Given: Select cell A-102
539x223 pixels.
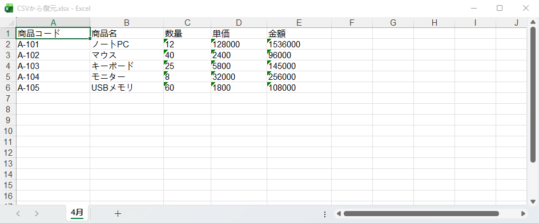Looking at the screenshot, I should [53, 55].
